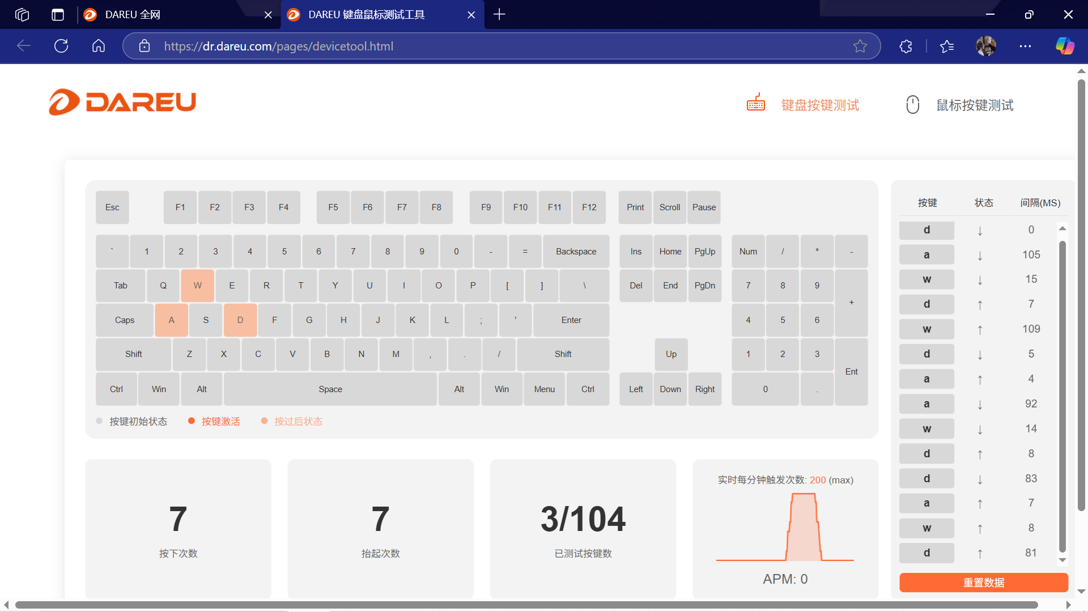Click the Backspace key
The height and width of the screenshot is (612, 1088).
tap(576, 252)
